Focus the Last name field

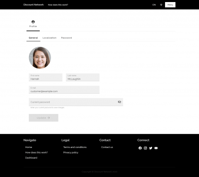click(x=83, y=77)
